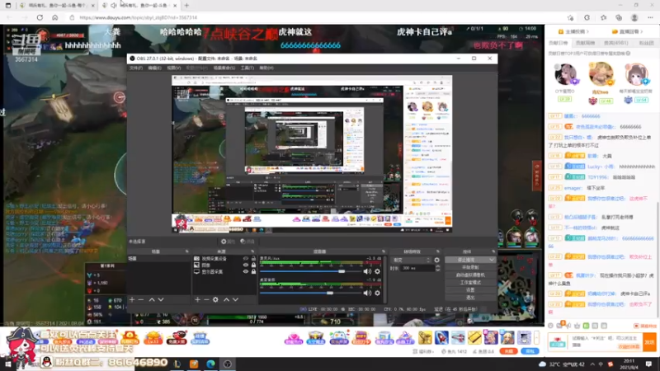Remove the selected scene with the minus icon
Image resolution: width=660 pixels, height=371 pixels.
tap(141, 299)
